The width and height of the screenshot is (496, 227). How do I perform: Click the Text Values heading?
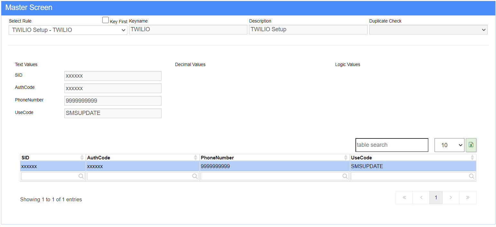pyautogui.click(x=26, y=64)
